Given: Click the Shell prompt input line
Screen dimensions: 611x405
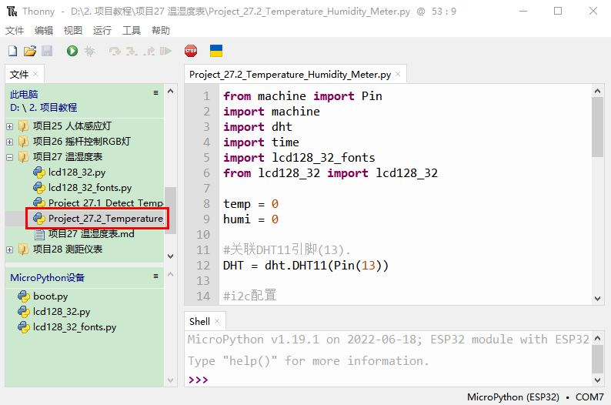Looking at the screenshot, I should tap(385, 380).
